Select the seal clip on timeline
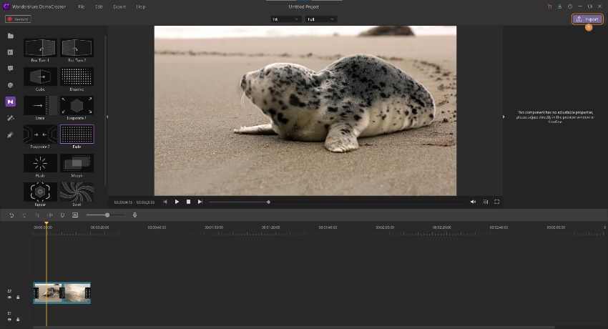Image resolution: width=608 pixels, height=329 pixels. point(48,293)
